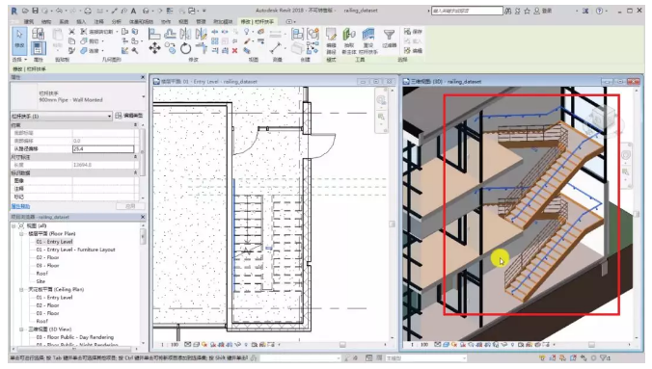Open the Massing & Site ribbon tab
Viewport: 652px width, 369px height.
point(142,21)
